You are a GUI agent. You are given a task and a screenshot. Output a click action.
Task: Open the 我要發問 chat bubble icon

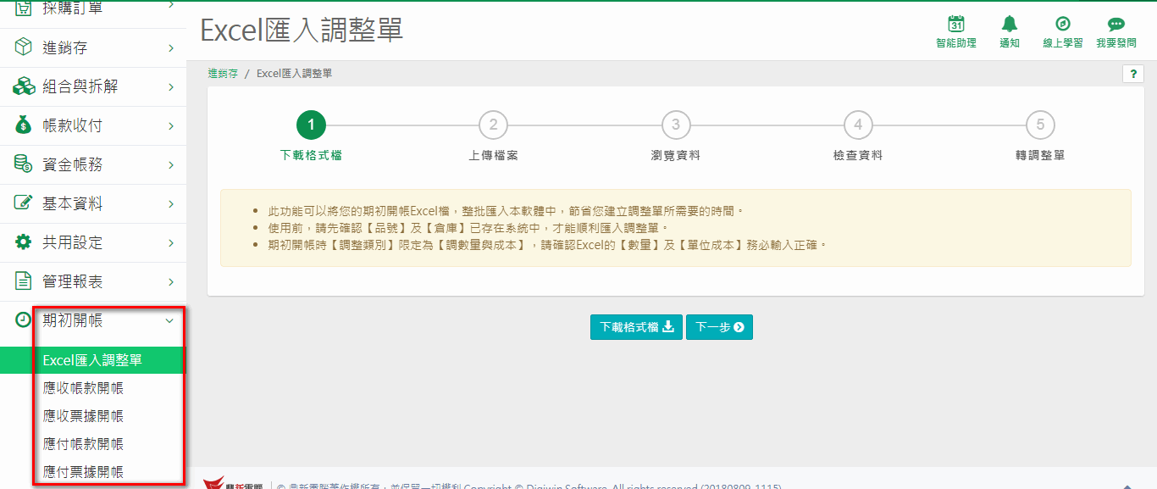click(x=1115, y=25)
